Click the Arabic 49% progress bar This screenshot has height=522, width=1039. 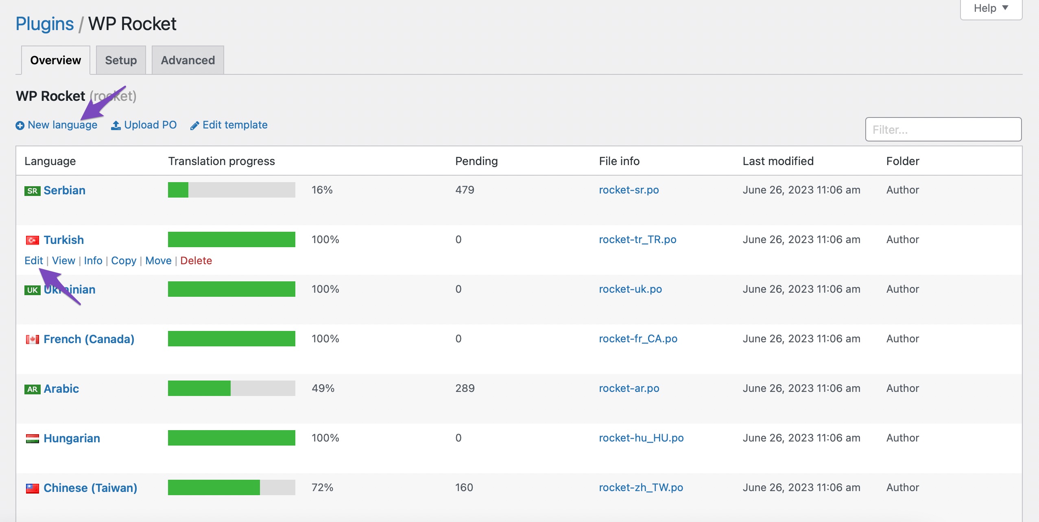coord(231,388)
